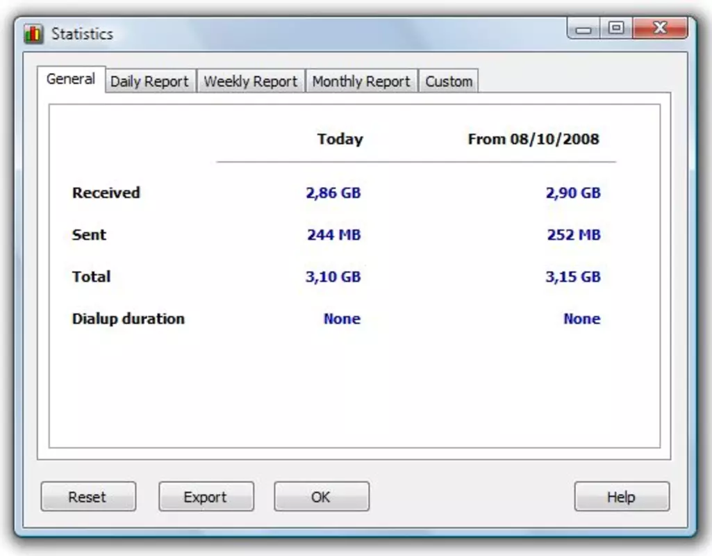
Task: Click the Sent row label
Action: point(89,235)
